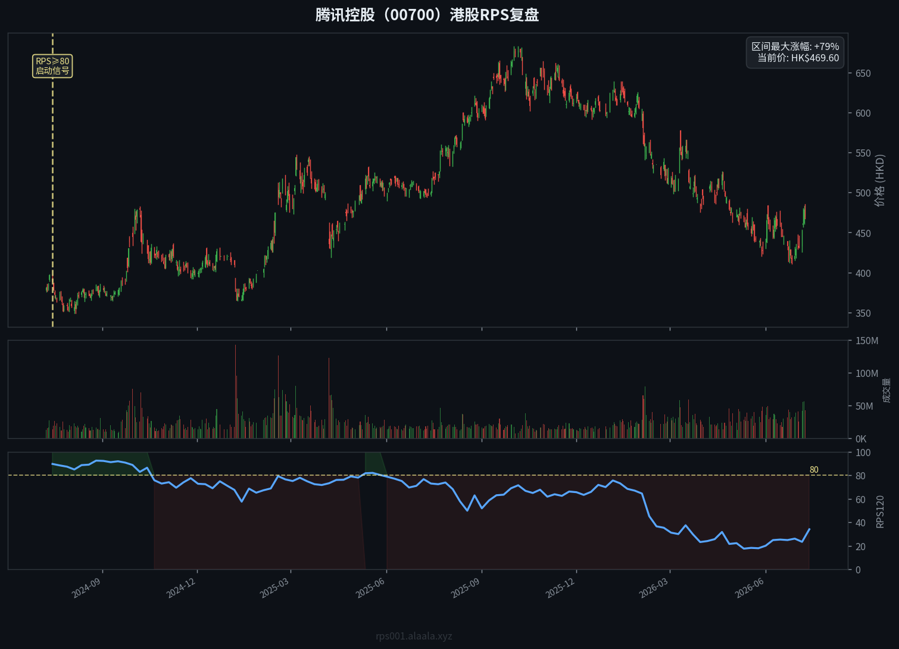This screenshot has width=899, height=649.
Task: Click the 2026-03 date axis label
Action: pos(654,588)
